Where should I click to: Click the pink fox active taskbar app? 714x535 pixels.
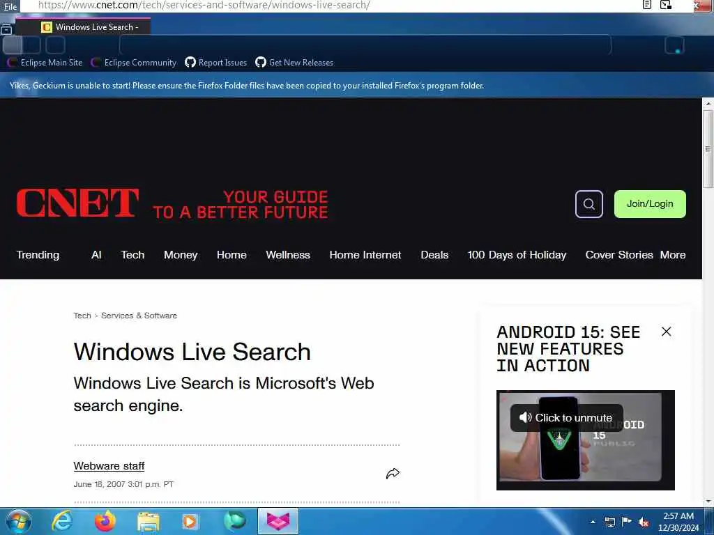coord(278,521)
